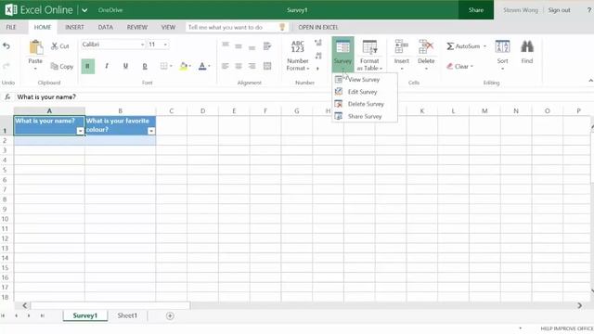The image size is (594, 334).
Task: Click the Delete cells button
Action: point(426,55)
